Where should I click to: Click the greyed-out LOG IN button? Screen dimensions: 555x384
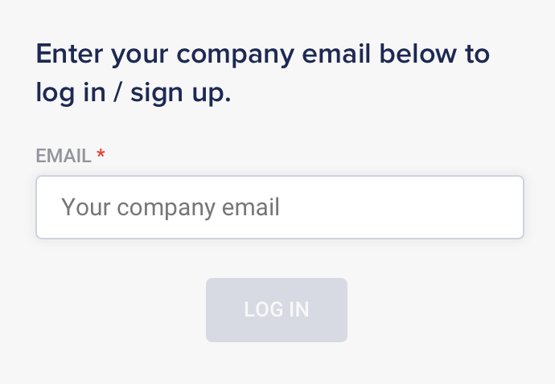(277, 310)
